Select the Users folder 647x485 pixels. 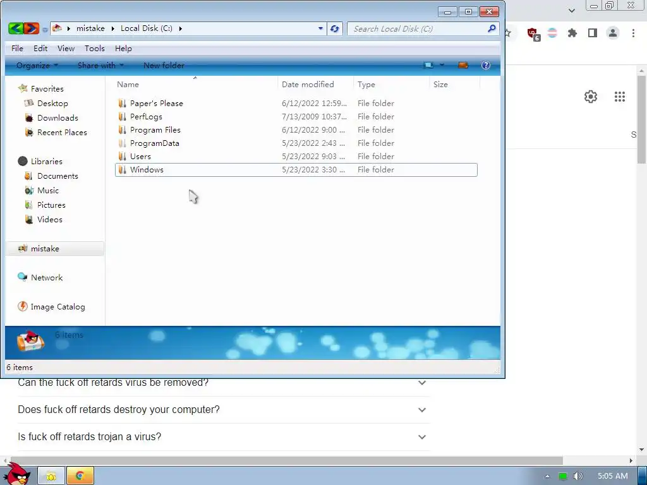pyautogui.click(x=296, y=156)
